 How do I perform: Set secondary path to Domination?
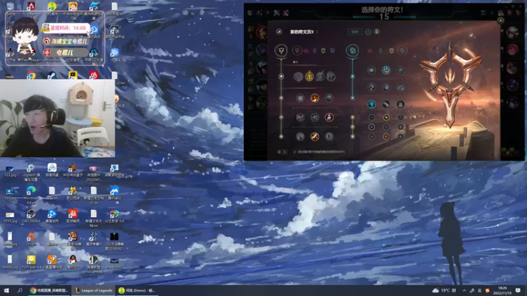[x=370, y=51]
